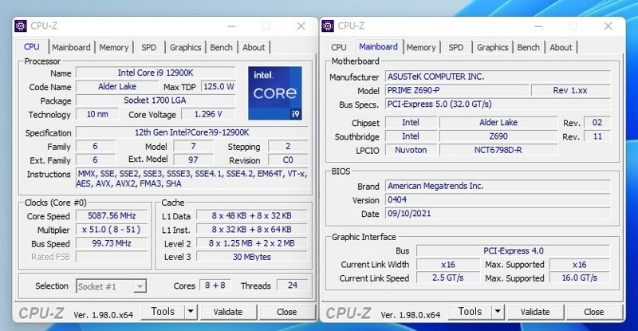The height and width of the screenshot is (331, 638).
Task: Click the Cores value '8 + 8'
Action: point(215,286)
